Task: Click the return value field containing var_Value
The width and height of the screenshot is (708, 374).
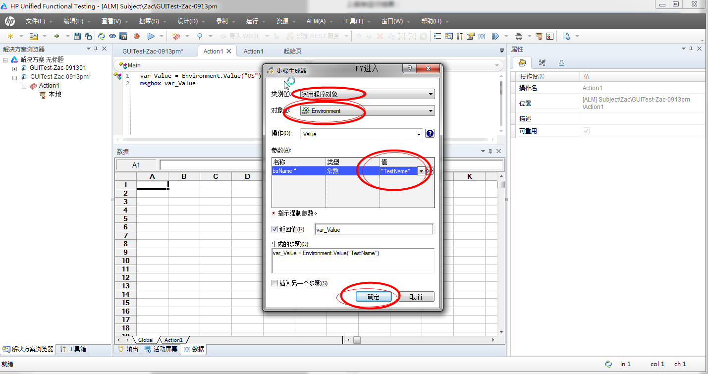Action: coord(374,229)
